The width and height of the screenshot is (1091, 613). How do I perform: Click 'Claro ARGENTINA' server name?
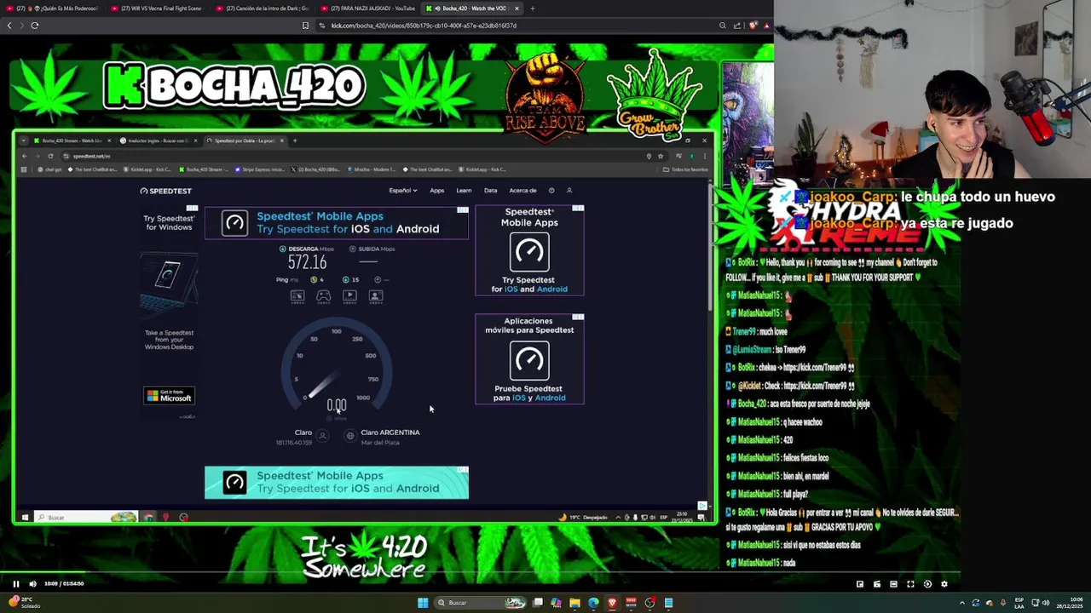(390, 433)
